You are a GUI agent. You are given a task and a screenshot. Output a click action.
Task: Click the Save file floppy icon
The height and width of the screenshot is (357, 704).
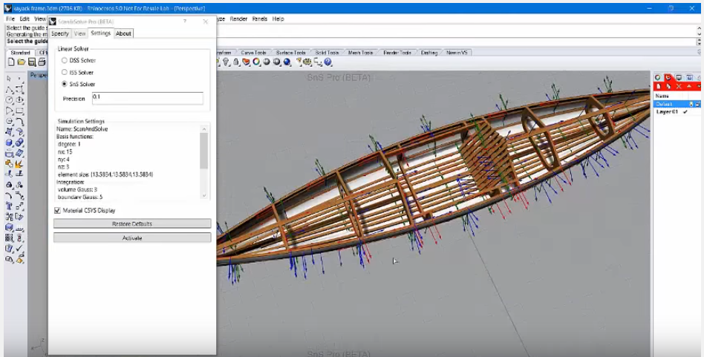(31, 62)
